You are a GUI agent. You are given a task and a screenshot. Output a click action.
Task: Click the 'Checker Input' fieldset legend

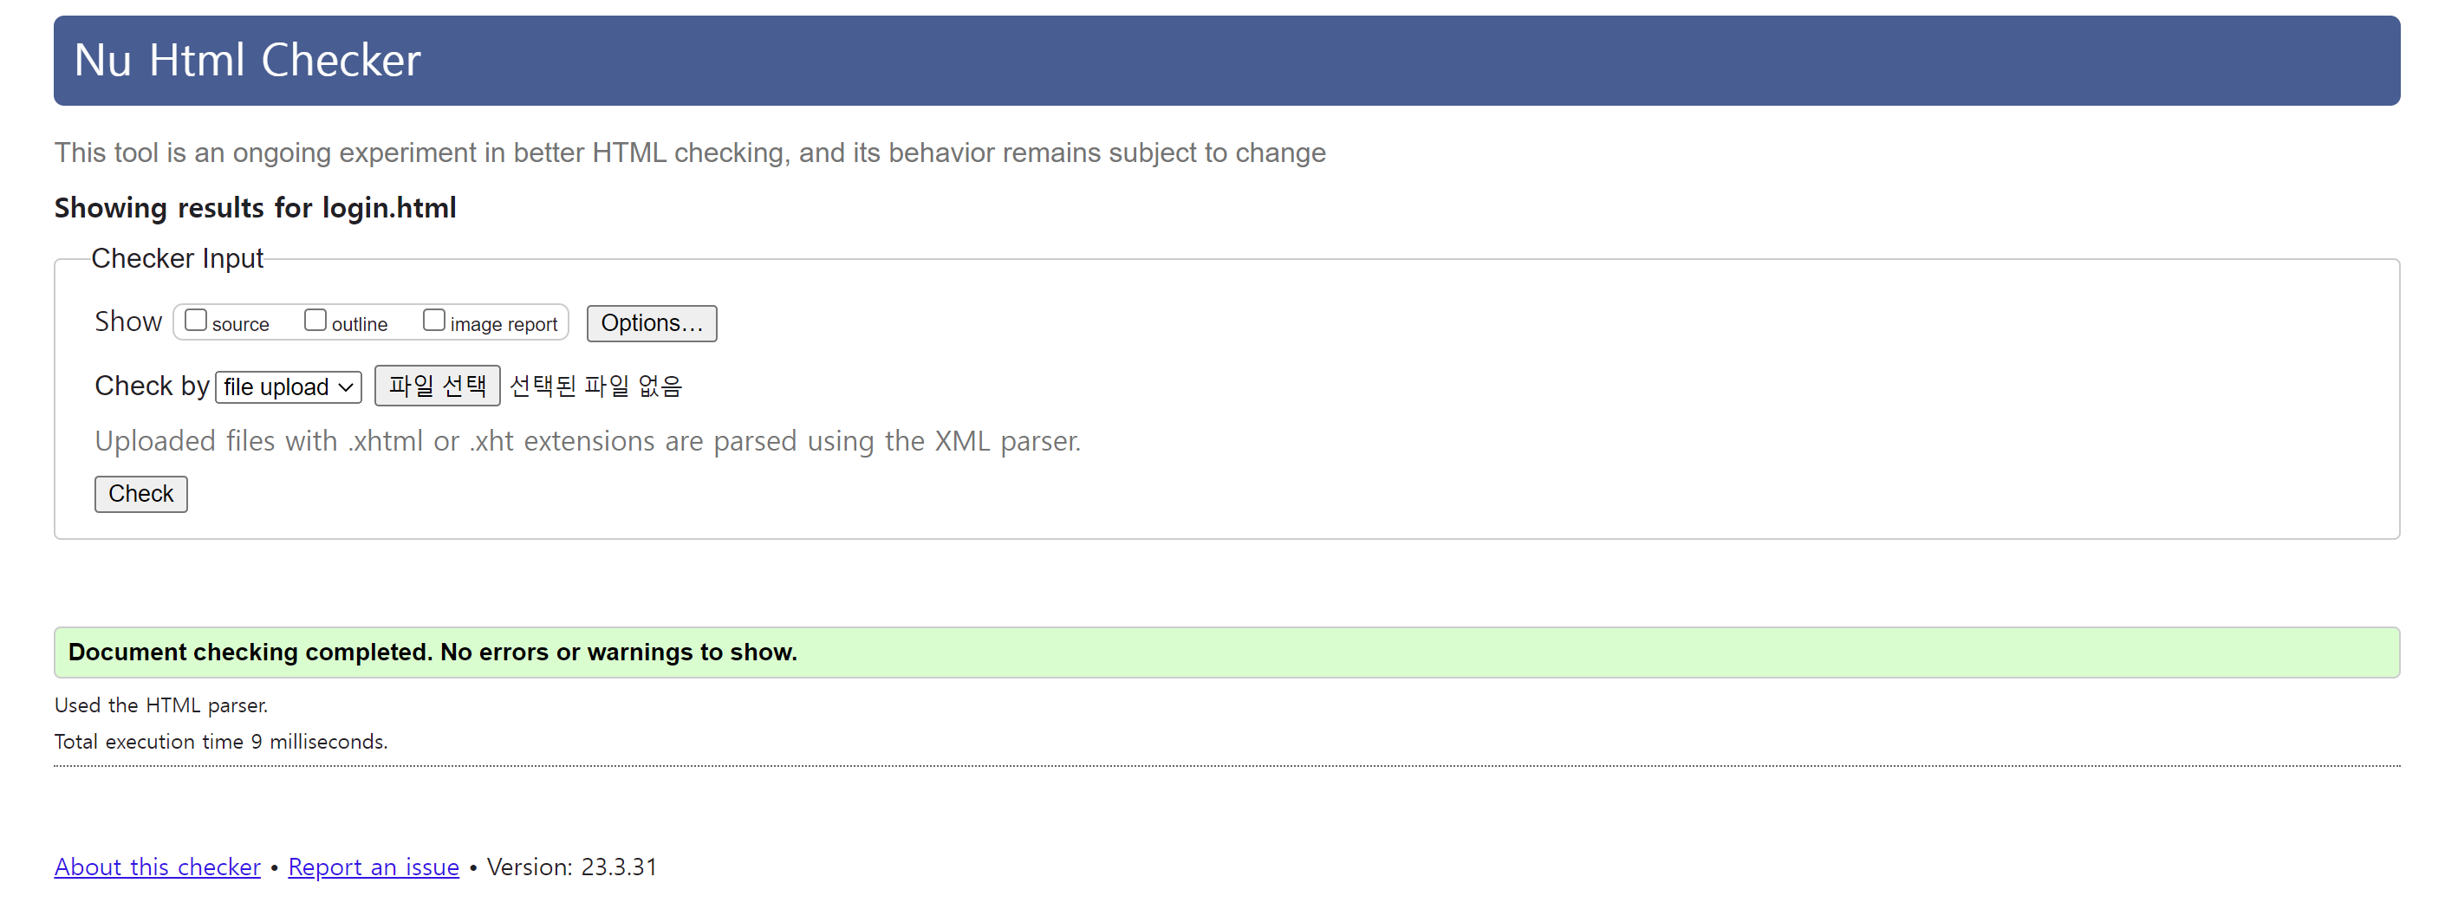click(177, 259)
